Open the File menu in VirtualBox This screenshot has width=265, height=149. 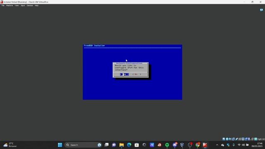coord(3,5)
